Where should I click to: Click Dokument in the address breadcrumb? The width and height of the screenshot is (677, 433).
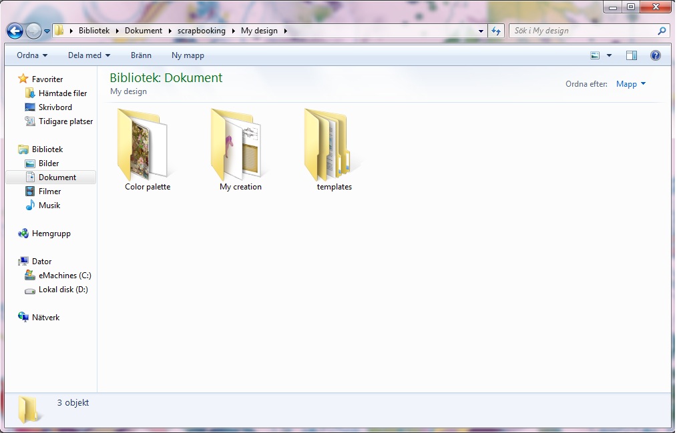point(144,31)
